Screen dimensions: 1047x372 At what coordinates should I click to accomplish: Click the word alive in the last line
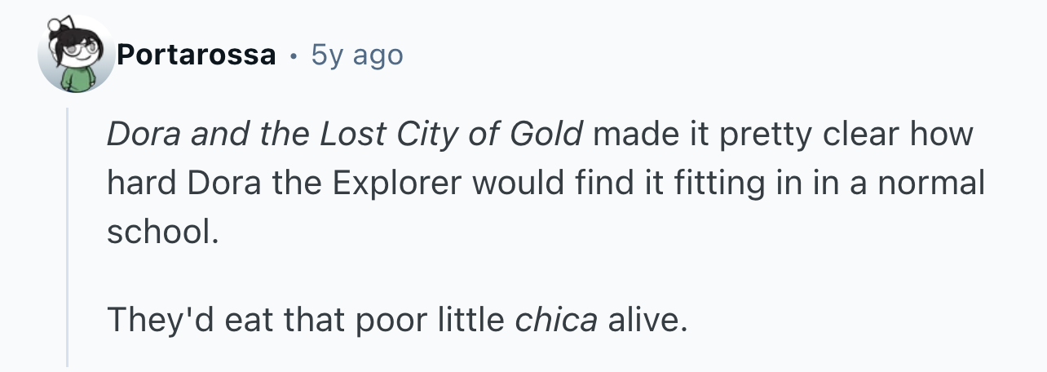(x=644, y=321)
